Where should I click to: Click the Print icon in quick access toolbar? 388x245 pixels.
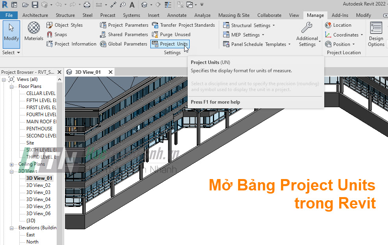pyautogui.click(x=87, y=5)
